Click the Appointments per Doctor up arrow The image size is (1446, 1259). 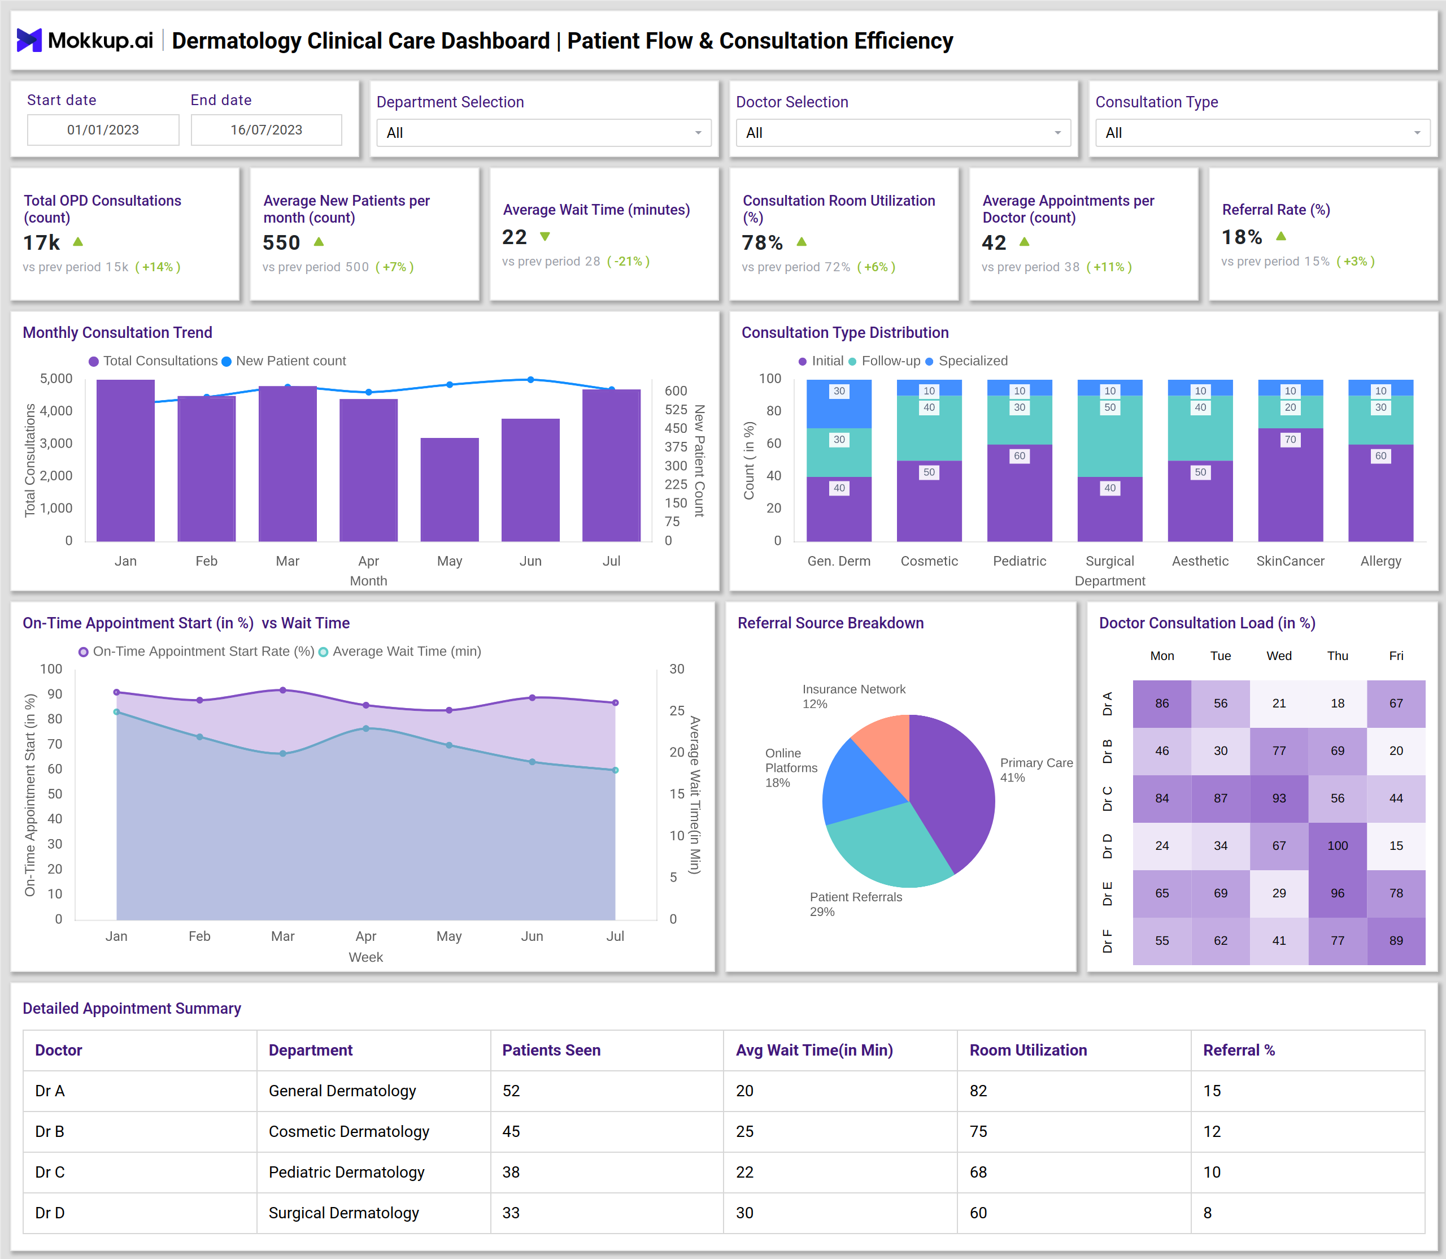tap(1025, 242)
